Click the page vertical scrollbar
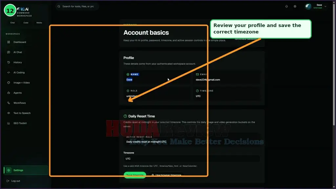336x189 pixels. click(334, 64)
